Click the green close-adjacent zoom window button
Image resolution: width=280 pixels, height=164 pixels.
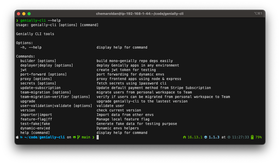click(x=29, y=14)
